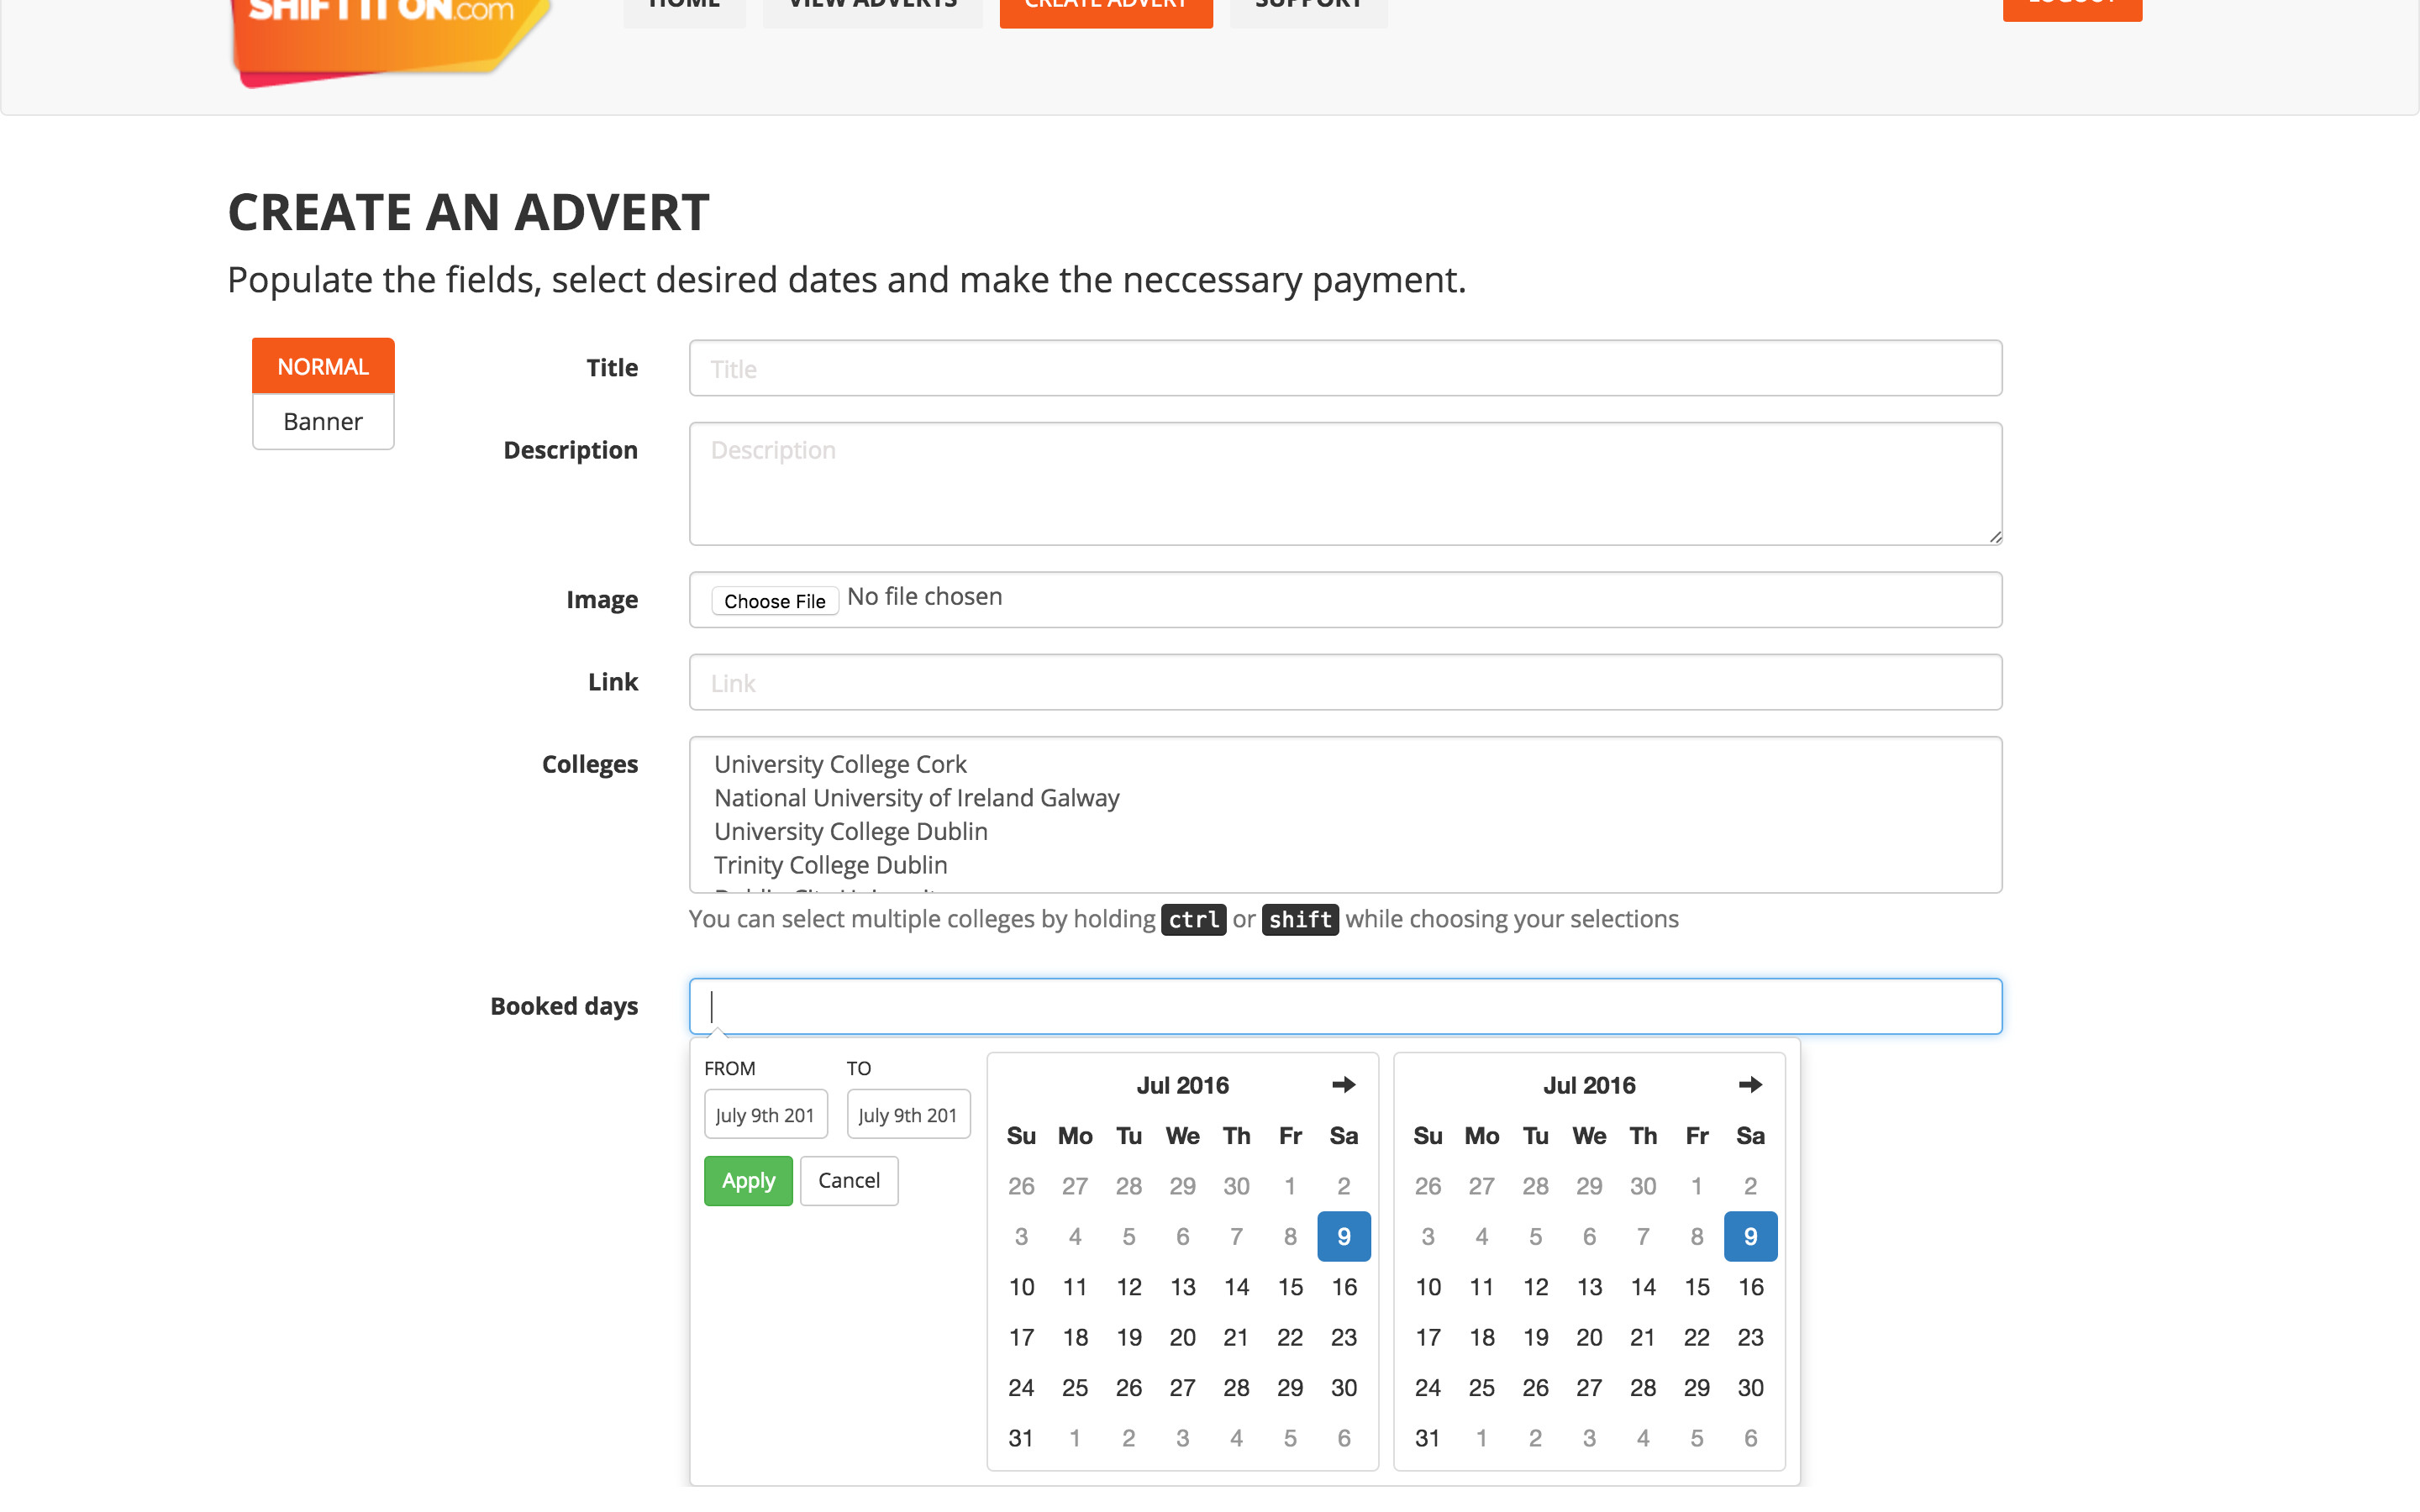
Task: Select University College Cork option
Action: pos(840,764)
